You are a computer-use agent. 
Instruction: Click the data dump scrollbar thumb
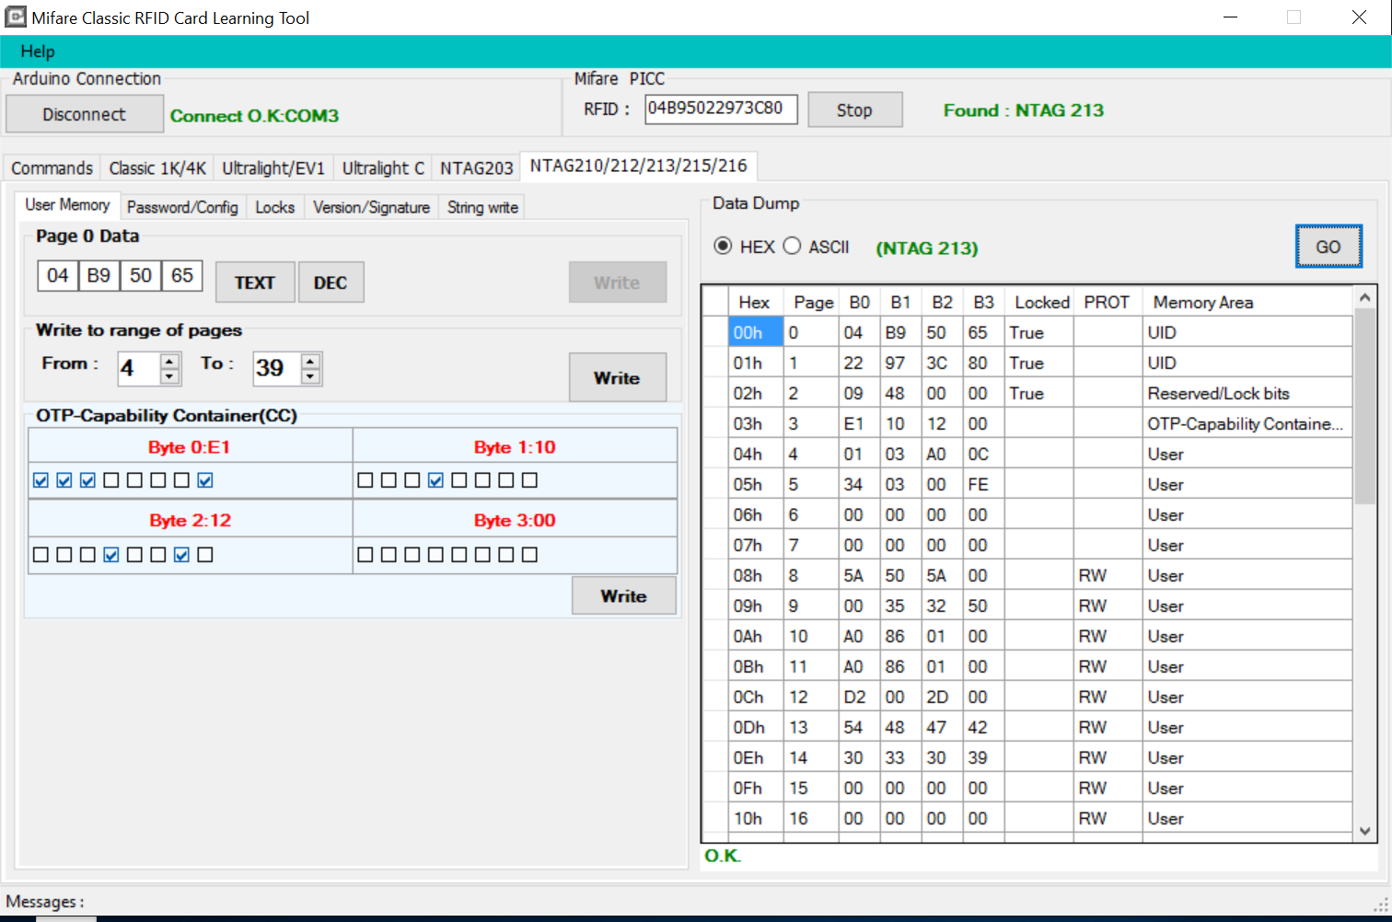1364,407
